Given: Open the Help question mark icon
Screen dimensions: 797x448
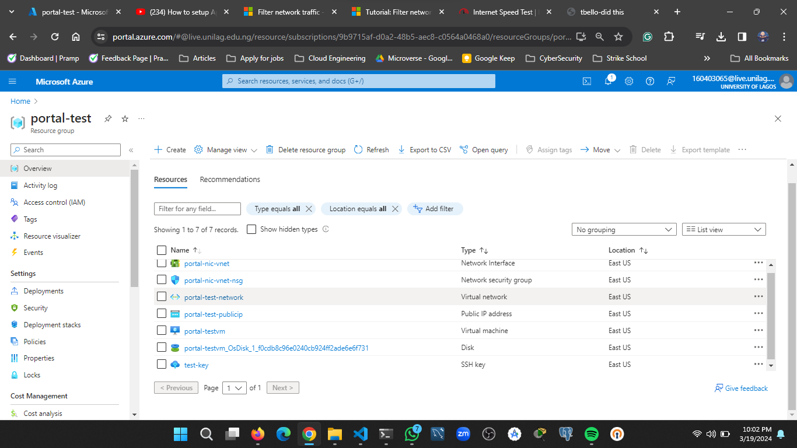Looking at the screenshot, I should [x=650, y=82].
